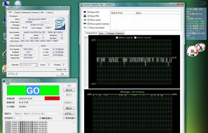Click the Computer desktop icon at top left
The width and height of the screenshot is (208, 133).
click(6, 4)
